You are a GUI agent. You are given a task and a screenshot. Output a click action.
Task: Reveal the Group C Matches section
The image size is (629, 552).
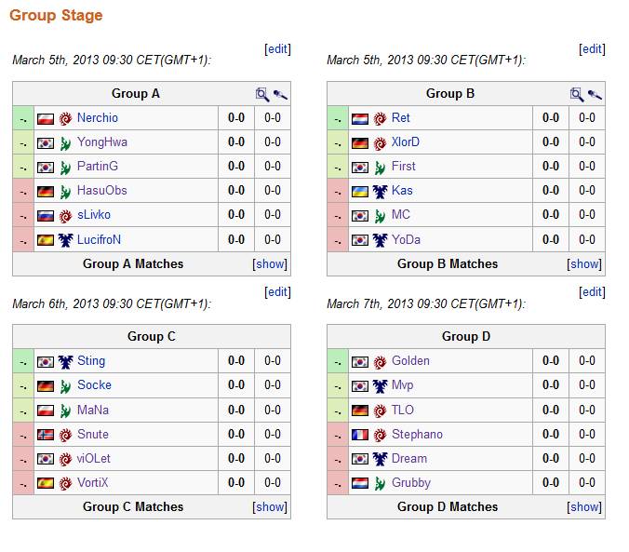point(271,507)
